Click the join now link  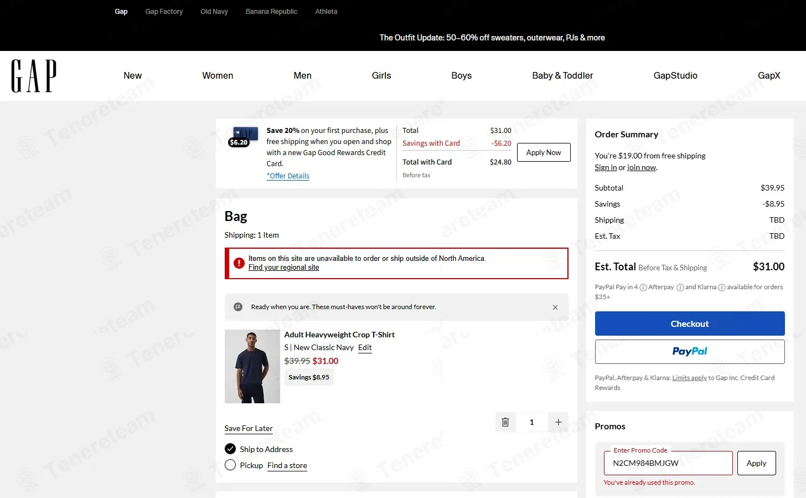[642, 167]
